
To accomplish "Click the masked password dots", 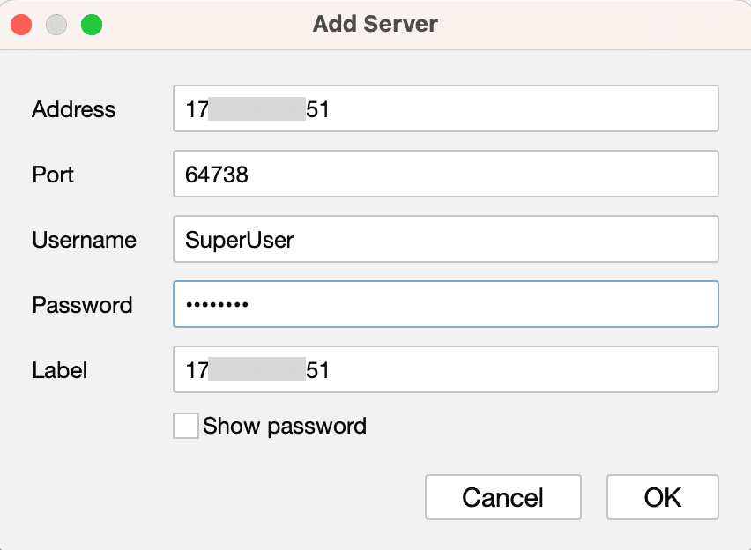I will [x=216, y=304].
